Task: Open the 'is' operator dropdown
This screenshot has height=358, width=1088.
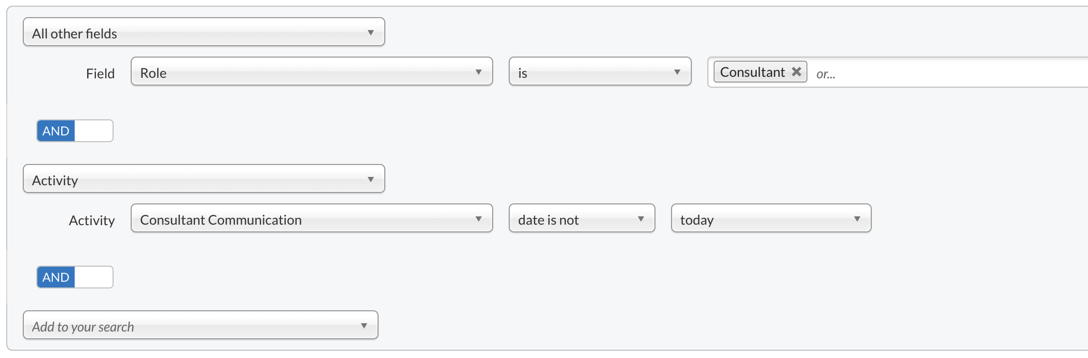Action: tap(599, 72)
